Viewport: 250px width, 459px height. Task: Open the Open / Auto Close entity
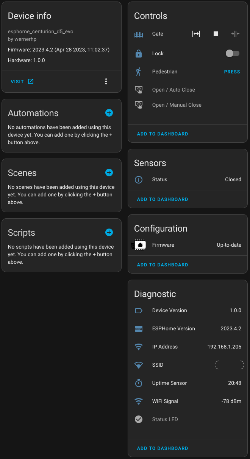coord(187,90)
